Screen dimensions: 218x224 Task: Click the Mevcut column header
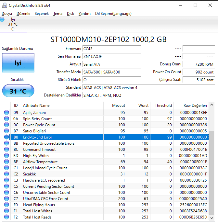[x=115, y=106]
